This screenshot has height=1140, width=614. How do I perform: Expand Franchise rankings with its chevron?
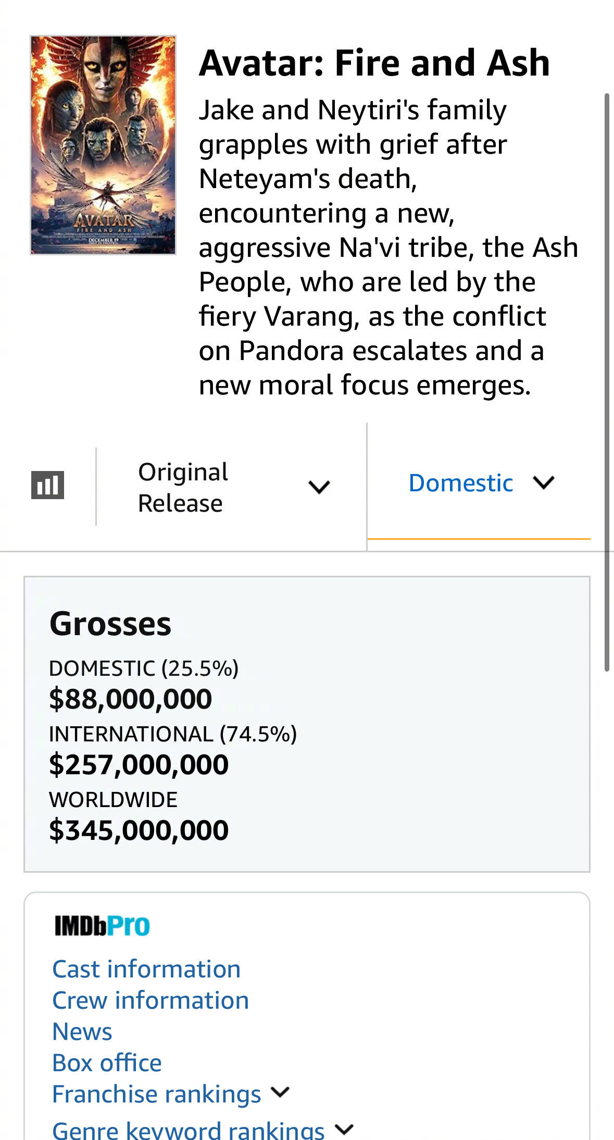point(280,1092)
